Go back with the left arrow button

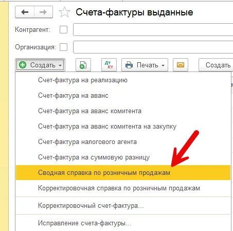(25, 12)
